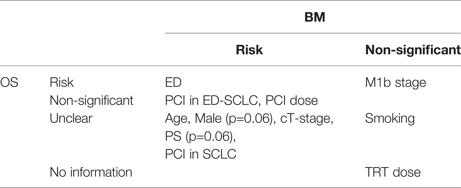Select the bold Risk column header

click(x=249, y=50)
